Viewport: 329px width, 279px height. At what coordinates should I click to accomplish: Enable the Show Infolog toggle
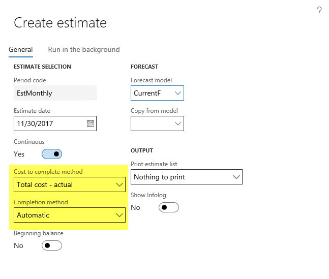pos(169,207)
